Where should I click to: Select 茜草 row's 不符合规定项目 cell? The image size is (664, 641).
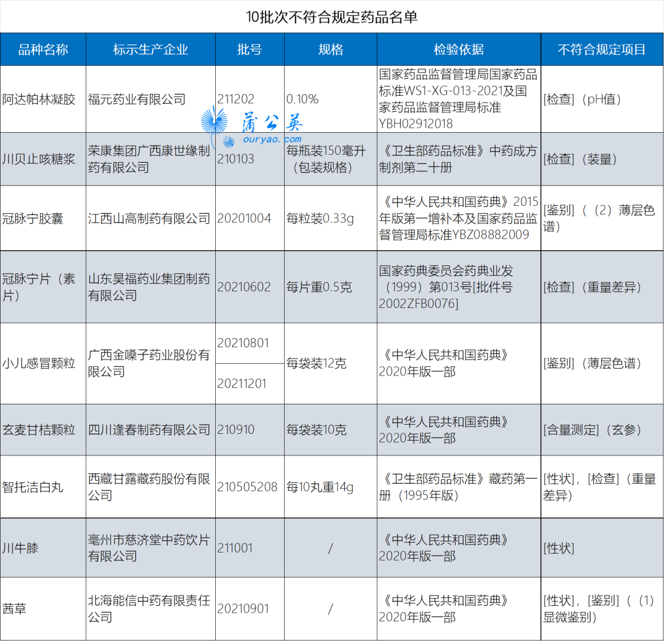(x=602, y=609)
